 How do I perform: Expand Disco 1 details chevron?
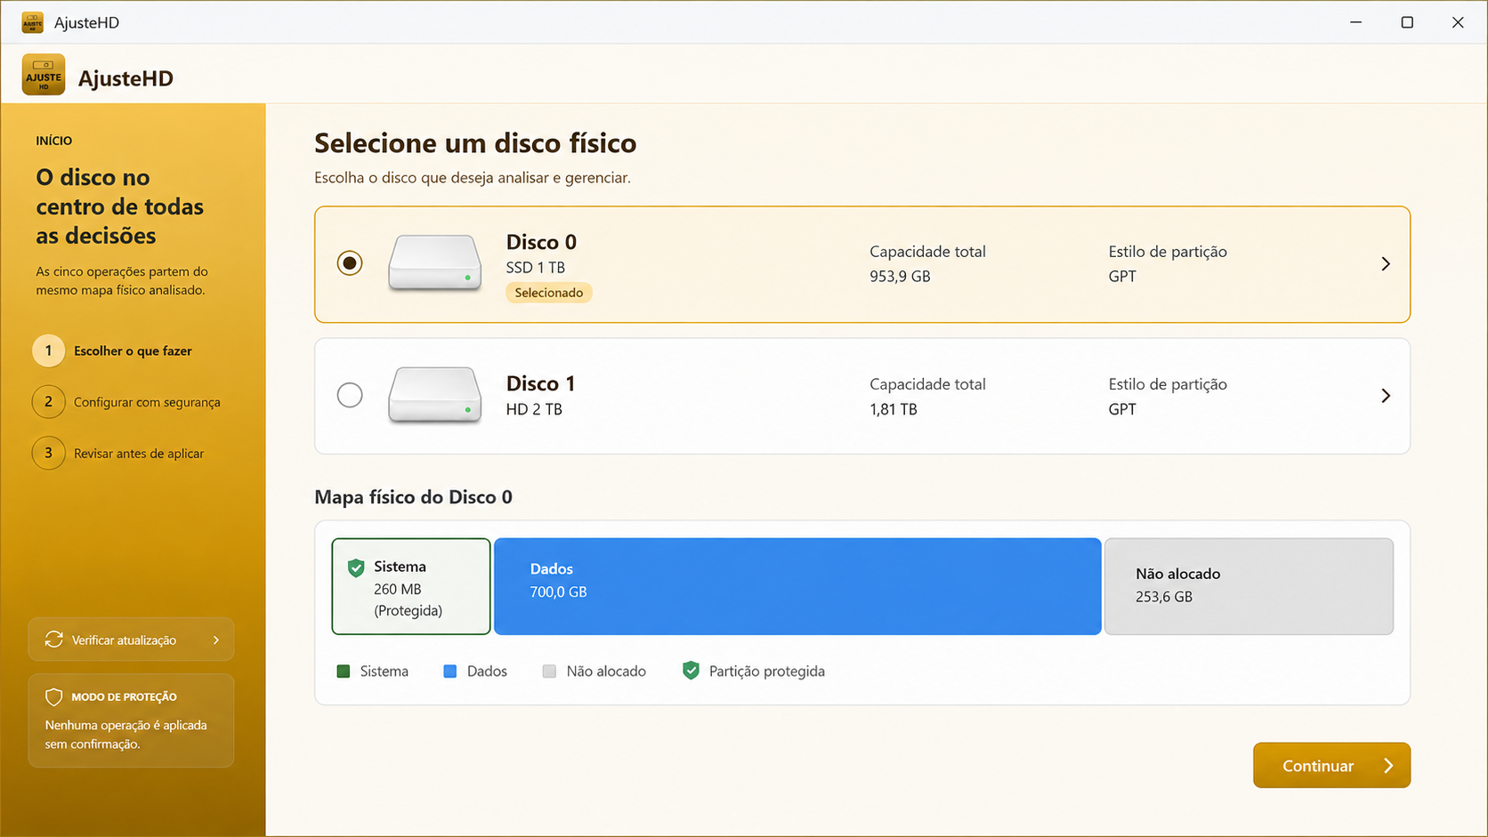click(x=1386, y=396)
